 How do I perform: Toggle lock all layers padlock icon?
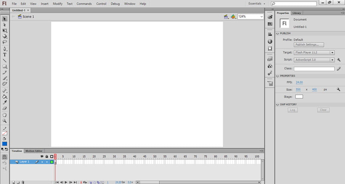pyautogui.click(x=47, y=156)
